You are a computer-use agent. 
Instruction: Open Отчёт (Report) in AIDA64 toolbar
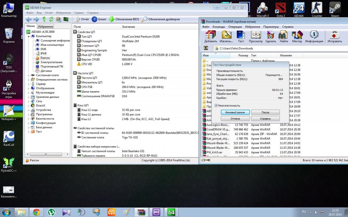pyautogui.click(x=82, y=19)
